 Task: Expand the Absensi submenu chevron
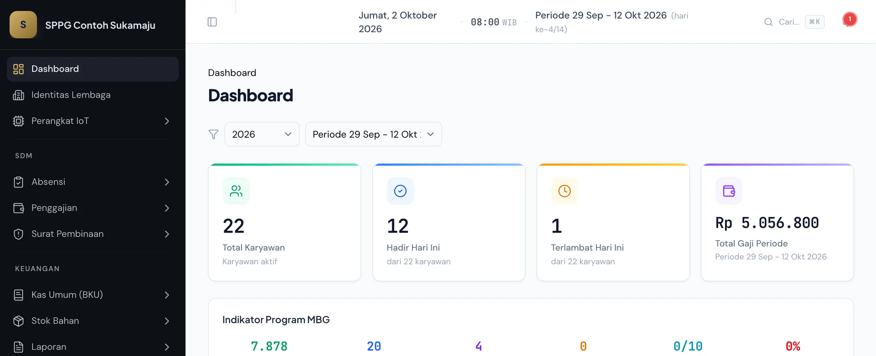(x=167, y=182)
